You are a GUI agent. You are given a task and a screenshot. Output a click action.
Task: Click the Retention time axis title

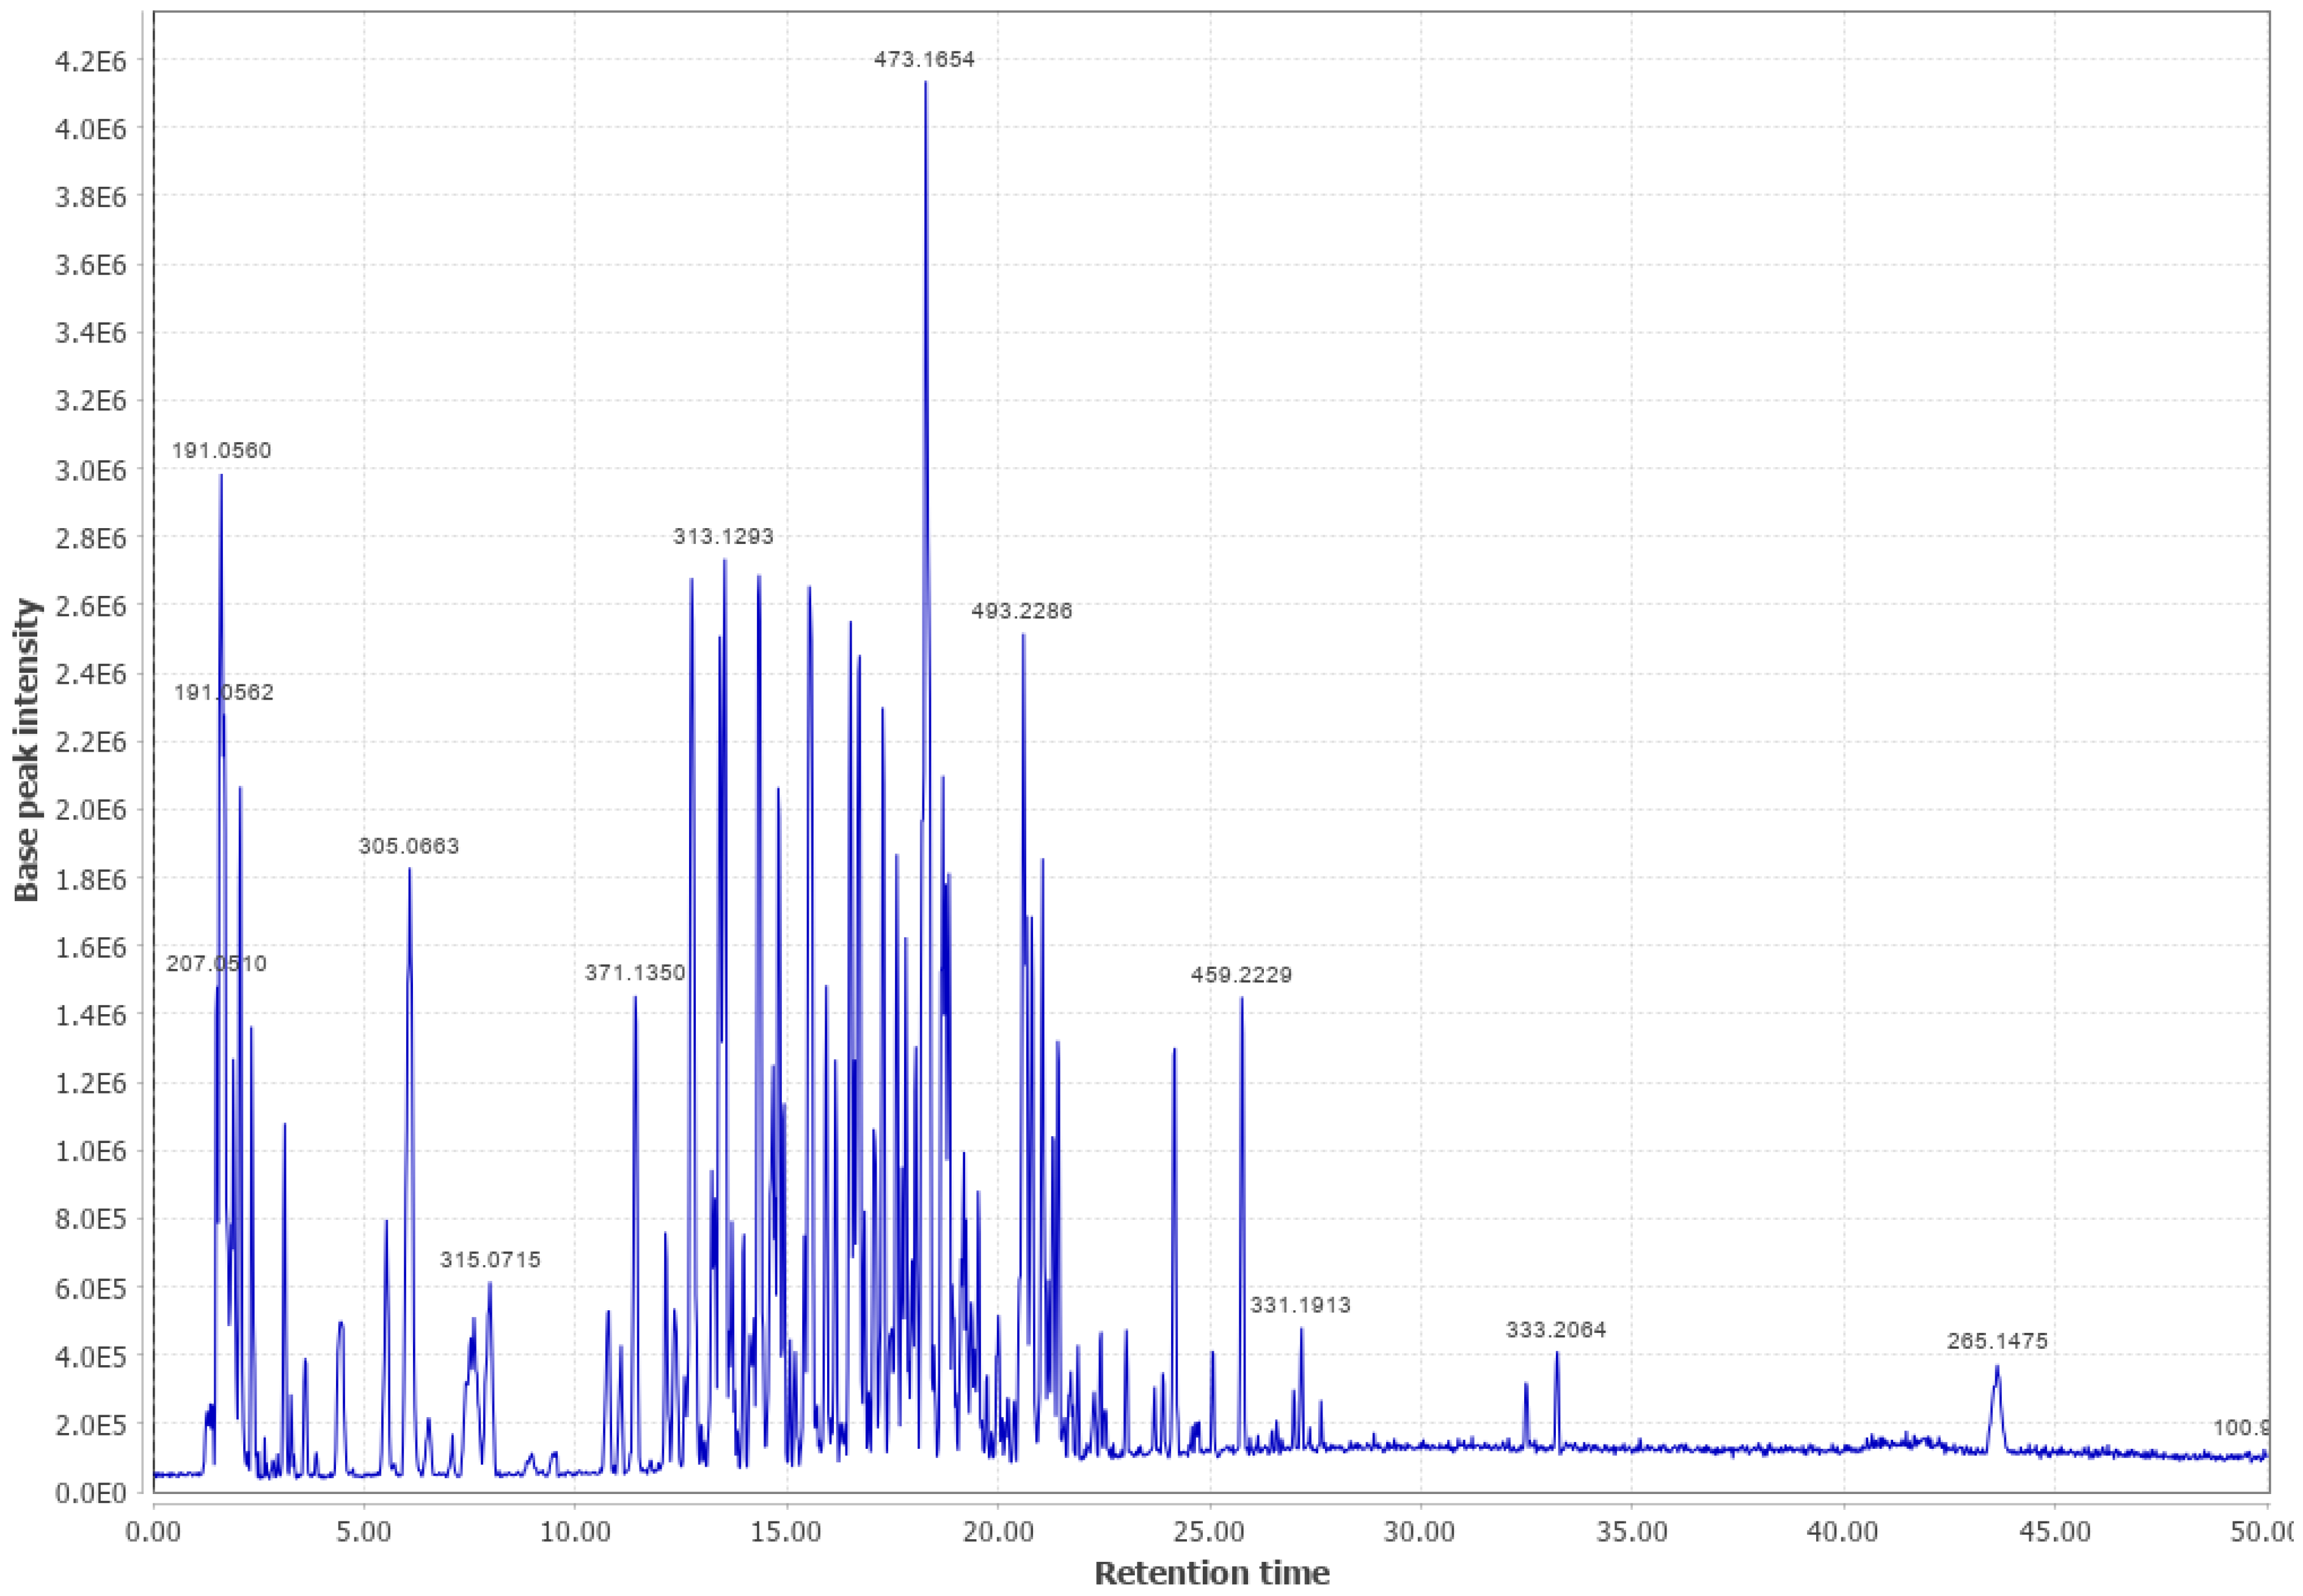coord(1214,1574)
